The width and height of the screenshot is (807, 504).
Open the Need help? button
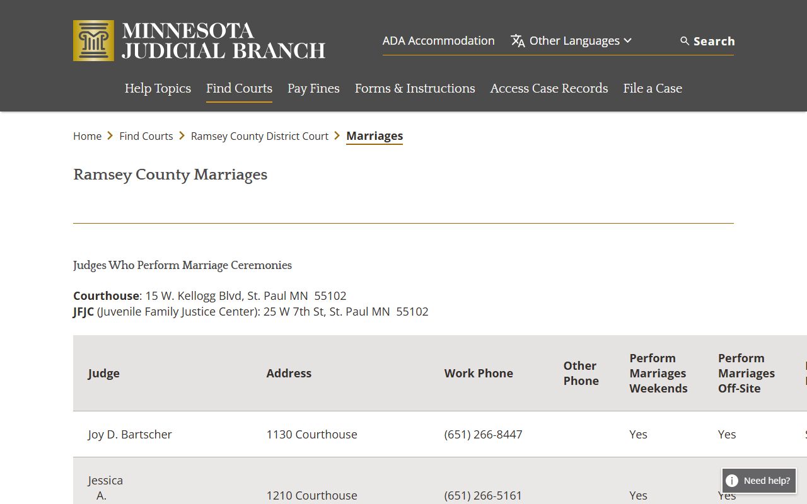click(759, 481)
